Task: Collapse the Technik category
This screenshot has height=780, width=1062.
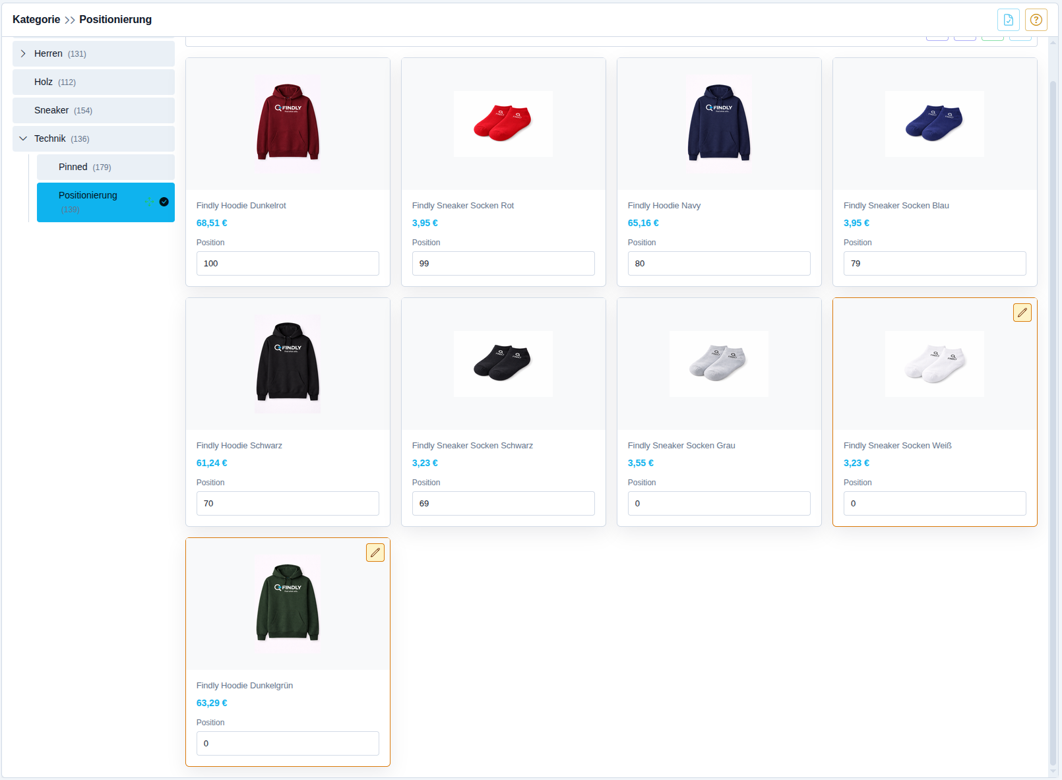Action: tap(23, 138)
